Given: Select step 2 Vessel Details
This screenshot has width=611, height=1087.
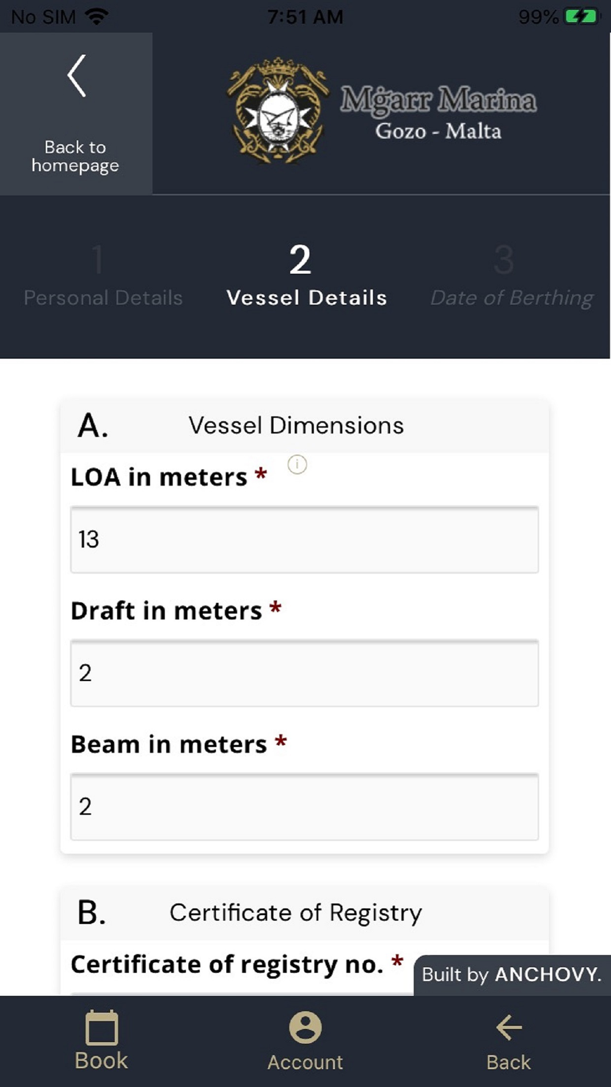Looking at the screenshot, I should [x=306, y=275].
